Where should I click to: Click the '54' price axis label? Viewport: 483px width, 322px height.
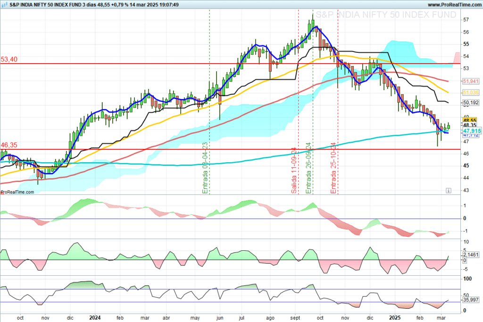tap(466, 56)
